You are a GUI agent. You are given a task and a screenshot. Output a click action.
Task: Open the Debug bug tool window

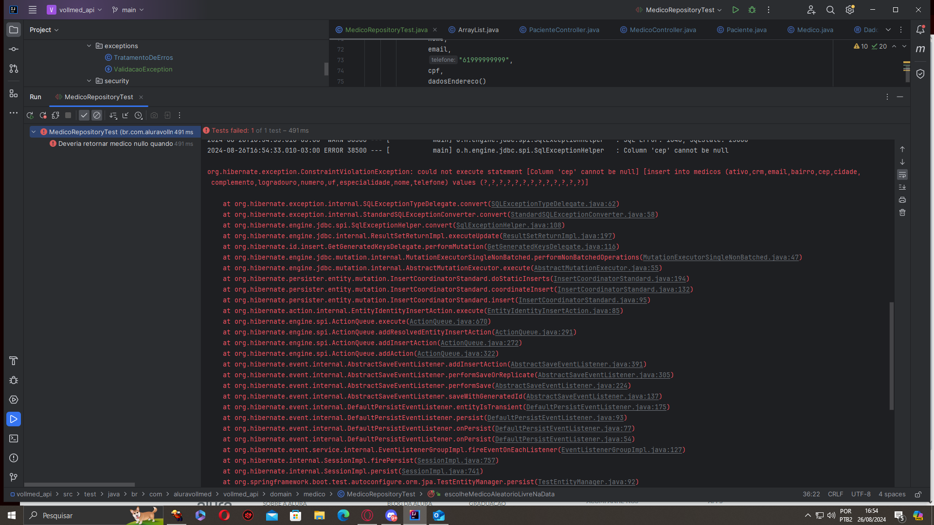coord(14,380)
